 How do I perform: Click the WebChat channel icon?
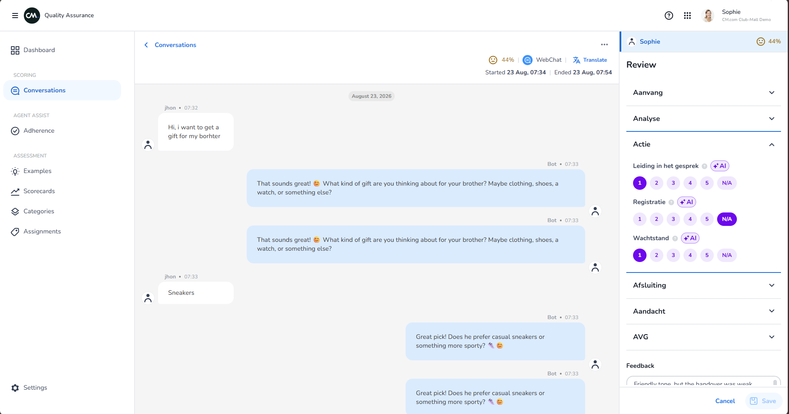pos(528,60)
